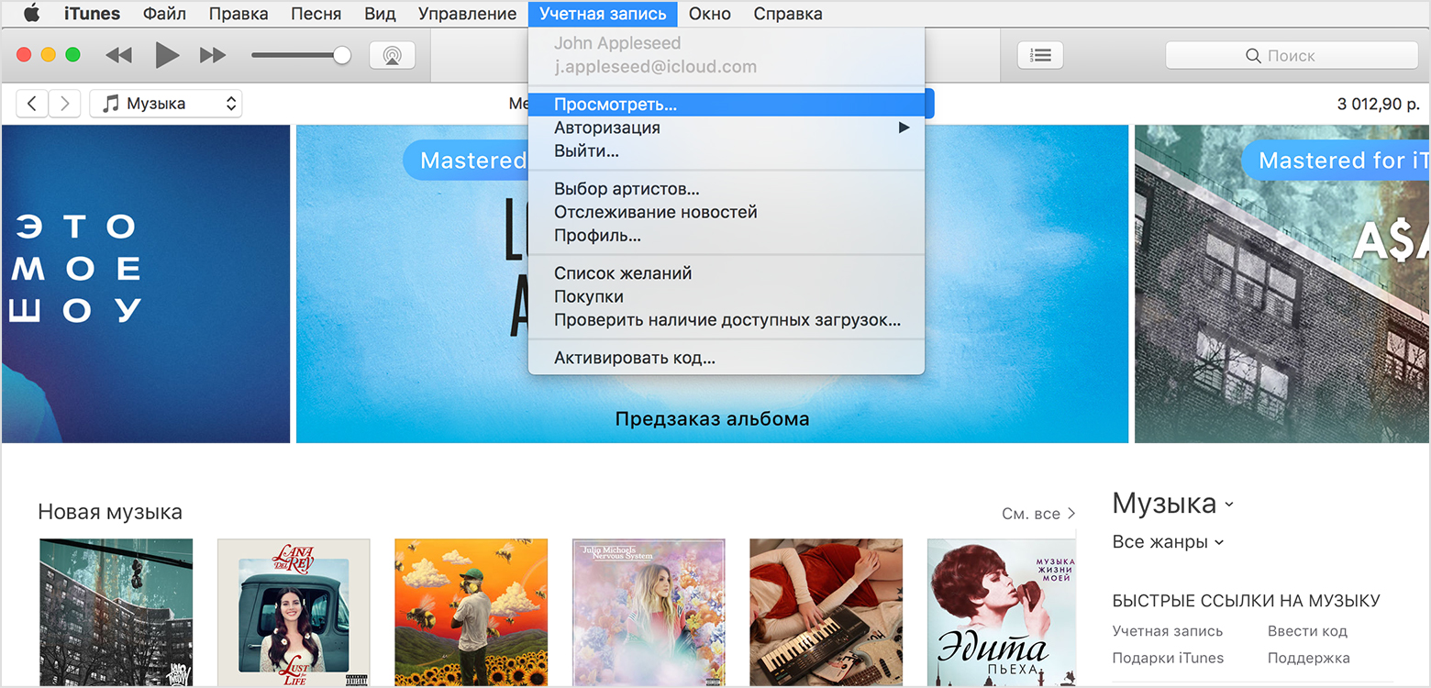Choose Выбор артистов… menu item

[x=727, y=189]
